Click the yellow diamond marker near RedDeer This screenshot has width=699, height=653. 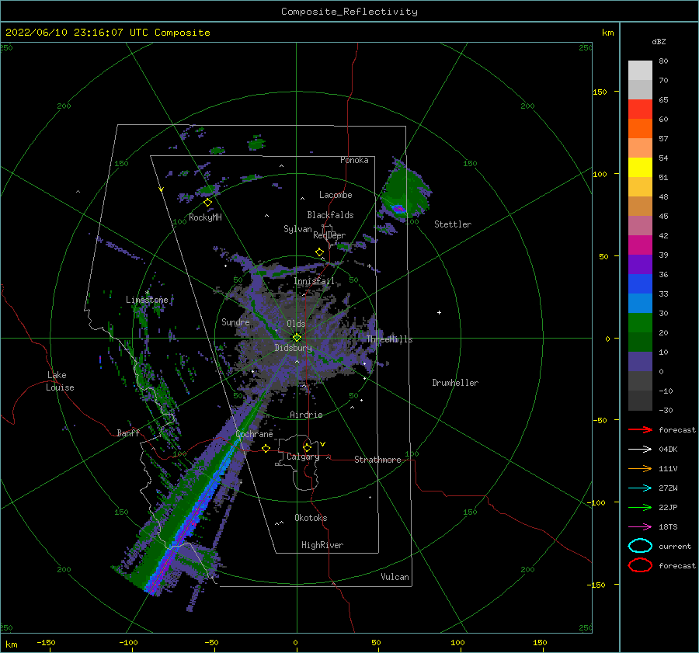click(x=320, y=252)
